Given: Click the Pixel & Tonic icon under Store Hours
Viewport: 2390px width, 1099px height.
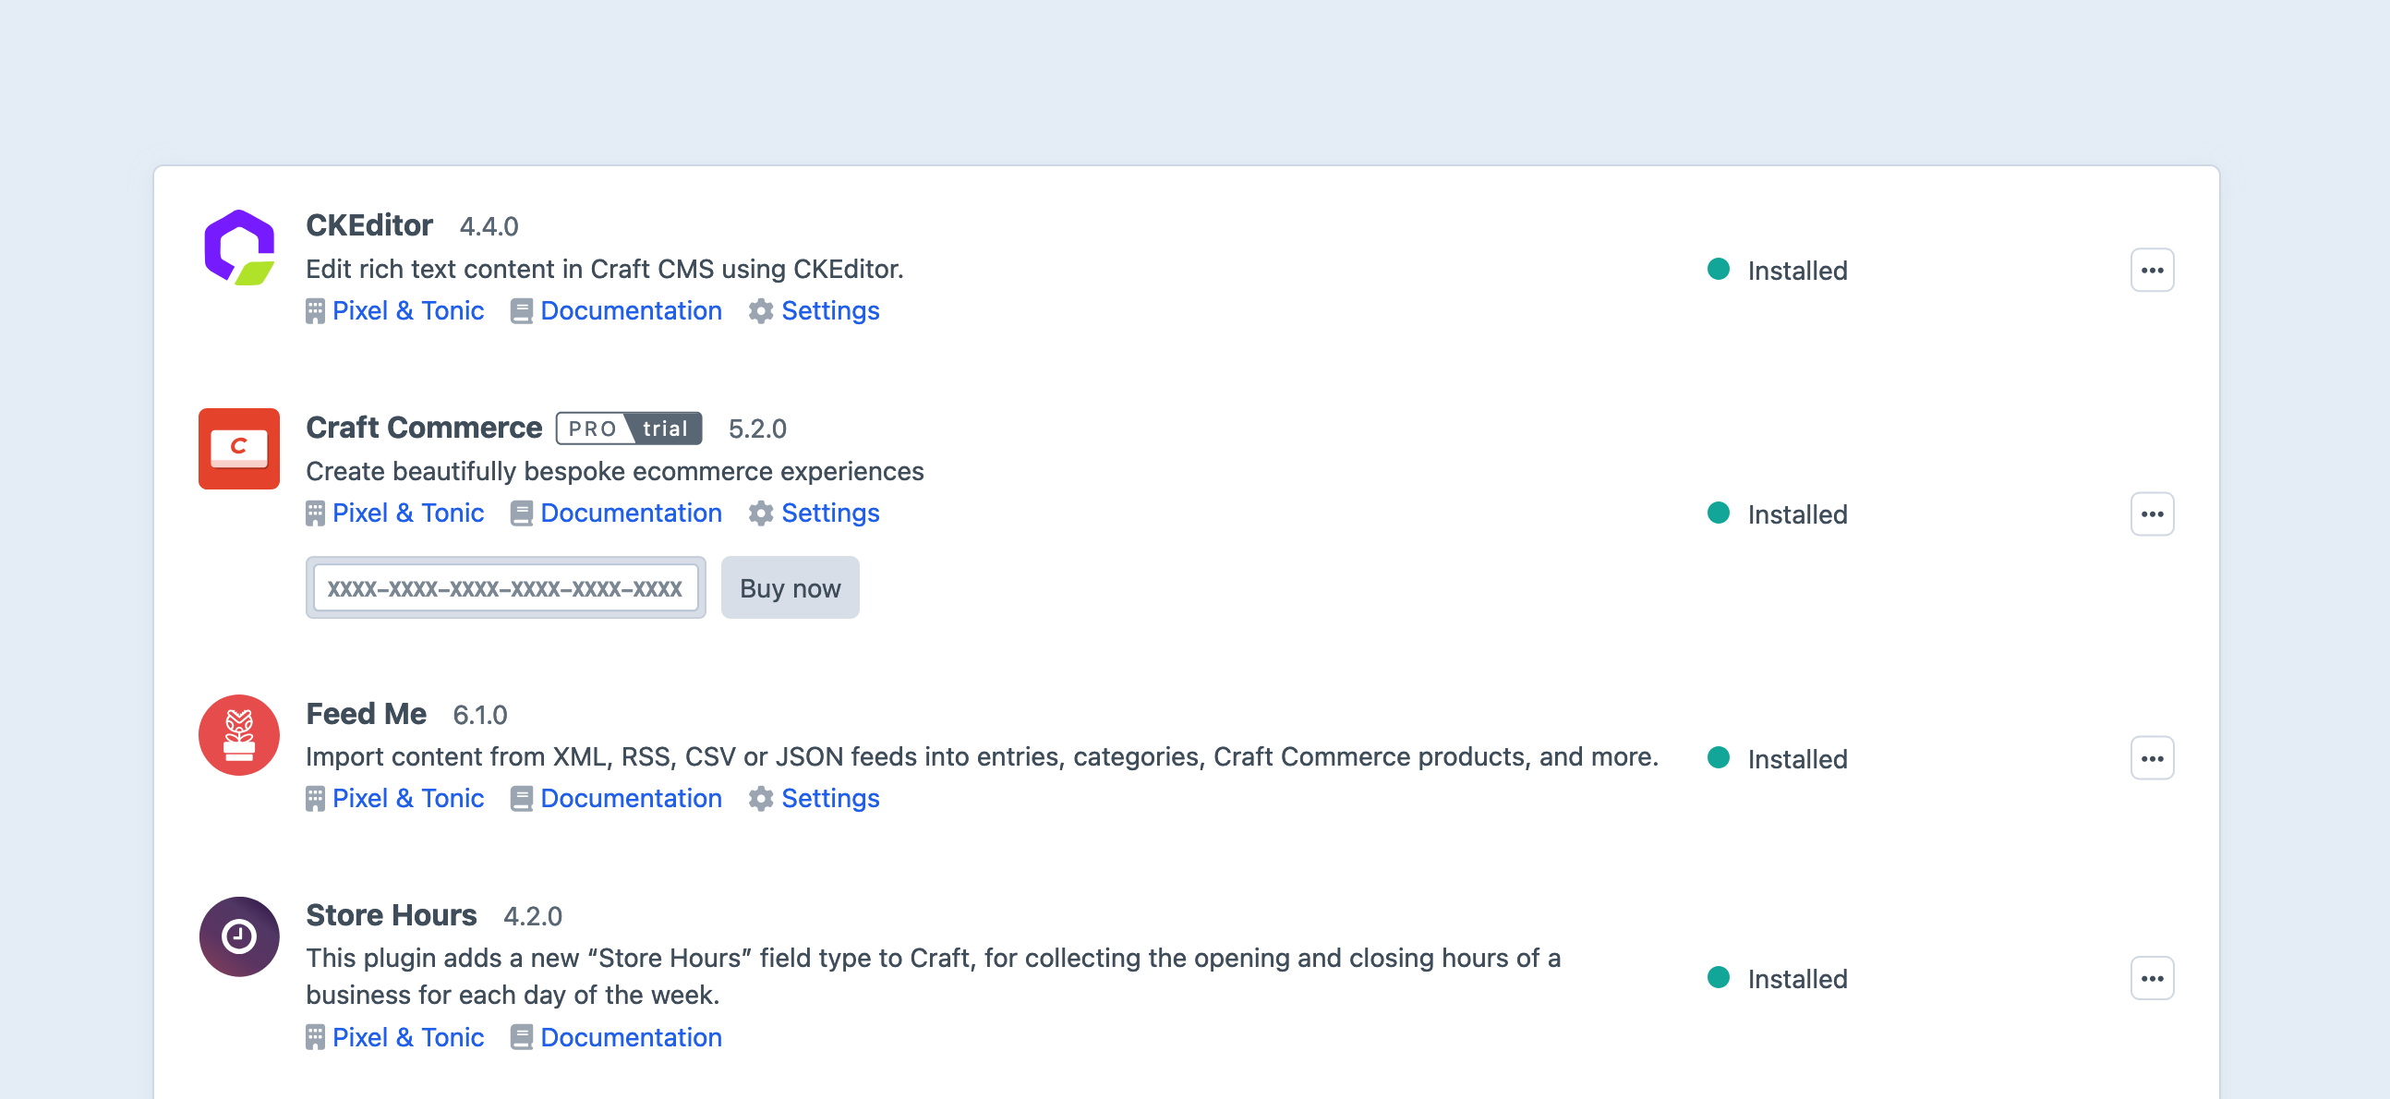Looking at the screenshot, I should (316, 1037).
